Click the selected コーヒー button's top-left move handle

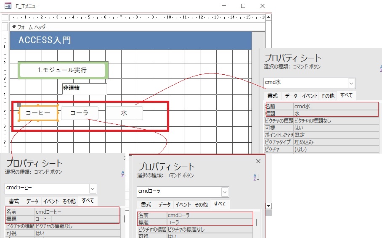pyautogui.click(x=19, y=105)
